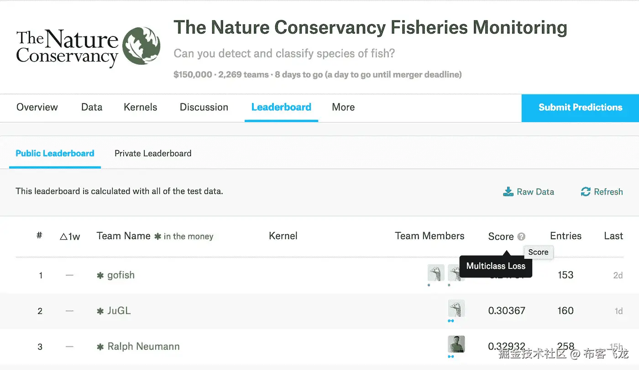
Task: Open the Discussion tab
Action: coord(204,108)
